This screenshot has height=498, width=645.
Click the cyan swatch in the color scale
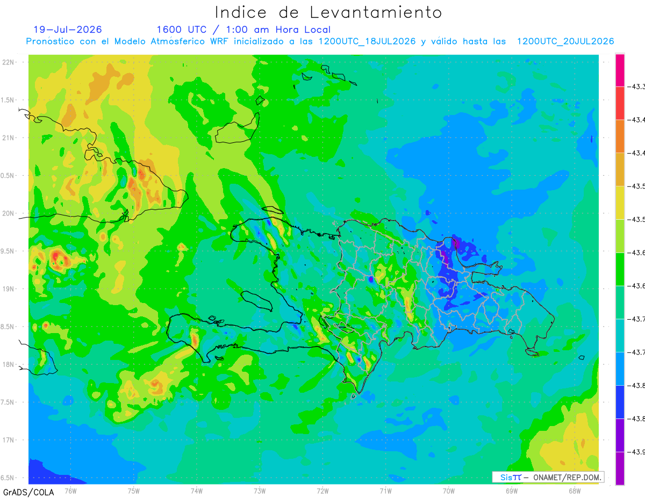click(x=620, y=335)
